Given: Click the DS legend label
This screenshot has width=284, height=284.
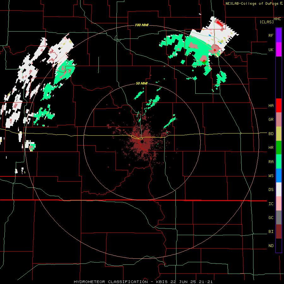Looking at the screenshot, I should click(271, 190).
